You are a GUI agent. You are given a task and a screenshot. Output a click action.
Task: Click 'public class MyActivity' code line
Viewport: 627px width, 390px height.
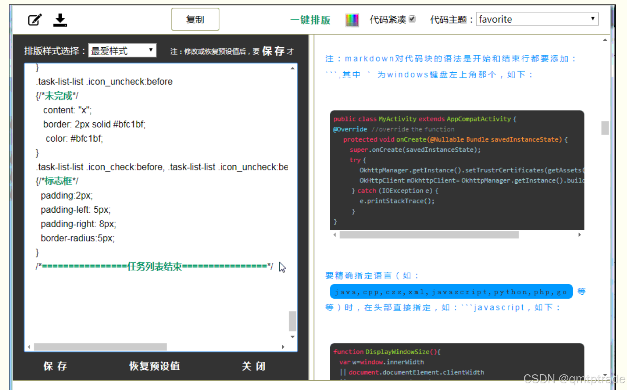tap(425, 119)
